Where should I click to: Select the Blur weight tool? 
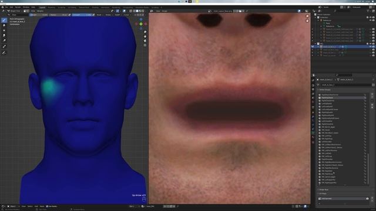click(4, 25)
